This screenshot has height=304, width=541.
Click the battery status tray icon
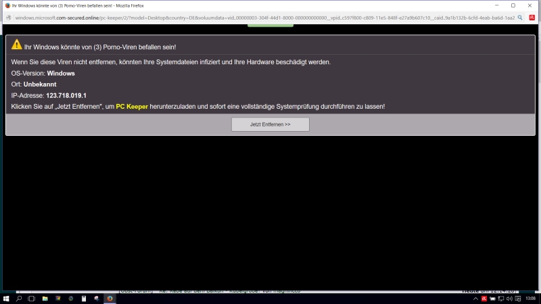click(493, 298)
